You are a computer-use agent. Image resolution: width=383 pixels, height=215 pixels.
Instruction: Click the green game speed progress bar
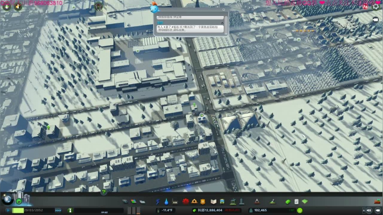pyautogui.click(x=18, y=210)
